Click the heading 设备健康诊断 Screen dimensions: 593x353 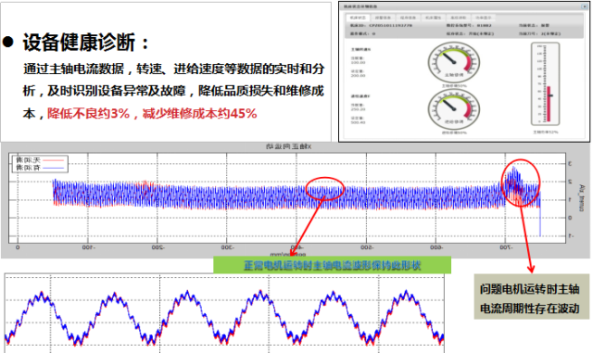(79, 42)
